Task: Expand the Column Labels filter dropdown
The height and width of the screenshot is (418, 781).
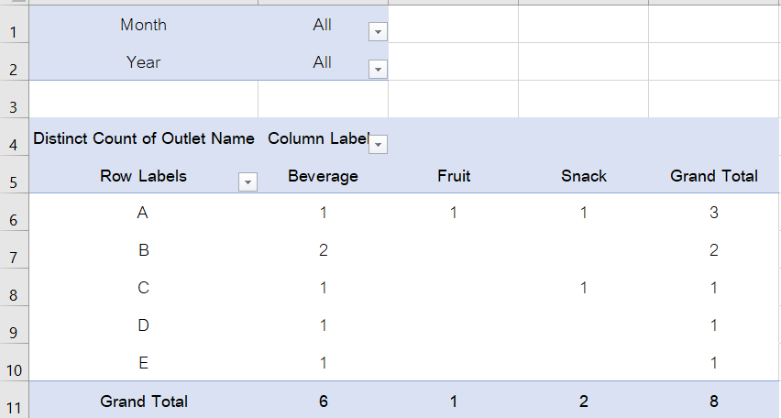Action: click(378, 144)
